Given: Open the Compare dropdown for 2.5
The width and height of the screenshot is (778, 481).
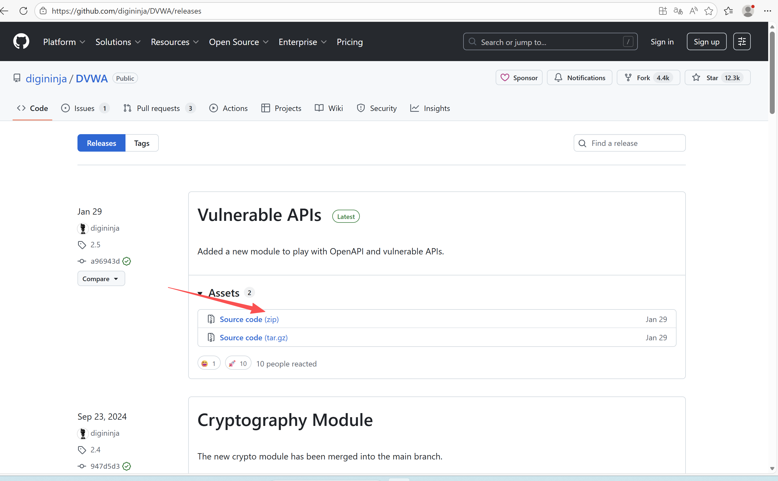Looking at the screenshot, I should click(101, 279).
